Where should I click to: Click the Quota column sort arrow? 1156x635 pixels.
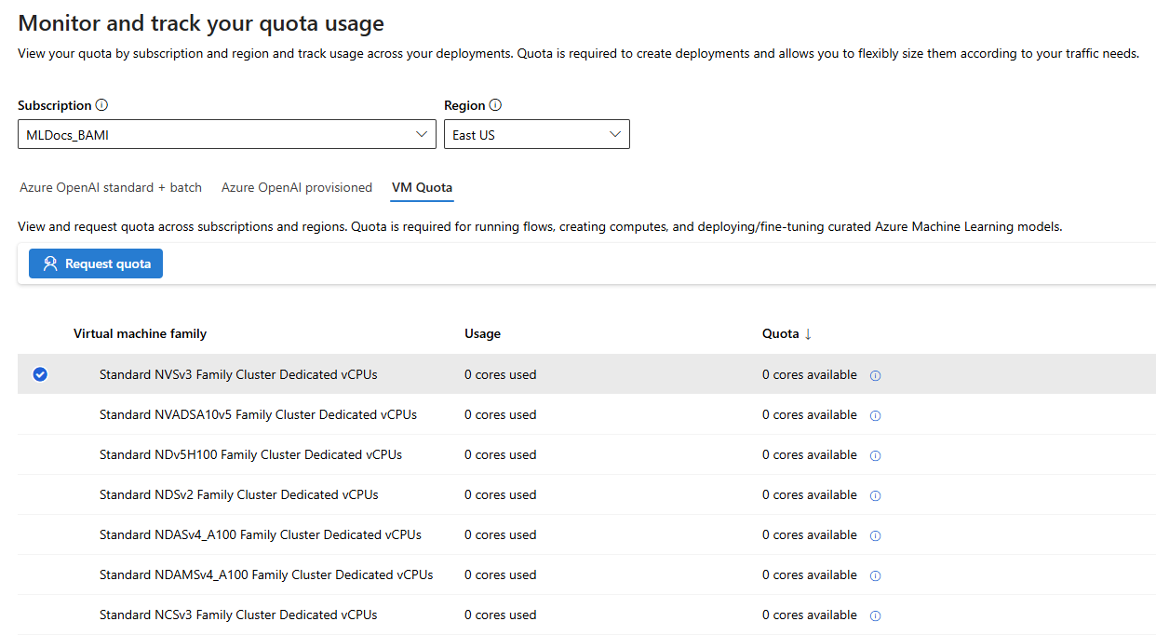[x=808, y=333]
